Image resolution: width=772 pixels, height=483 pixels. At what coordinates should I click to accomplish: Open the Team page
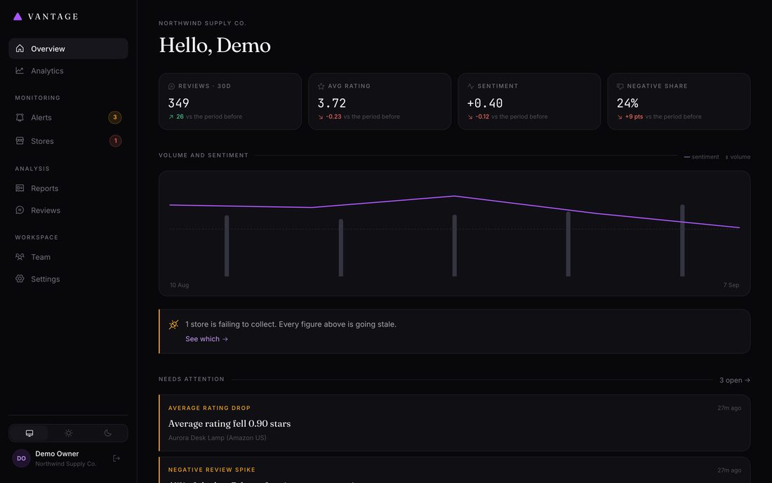click(69, 257)
